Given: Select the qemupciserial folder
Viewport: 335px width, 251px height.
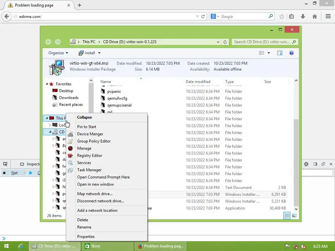Looking at the screenshot, I should [119, 105].
